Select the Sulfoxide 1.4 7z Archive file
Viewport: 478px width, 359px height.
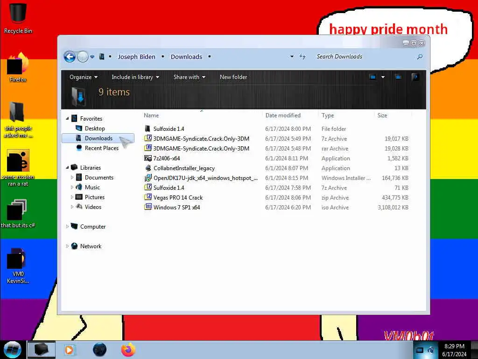(x=169, y=188)
